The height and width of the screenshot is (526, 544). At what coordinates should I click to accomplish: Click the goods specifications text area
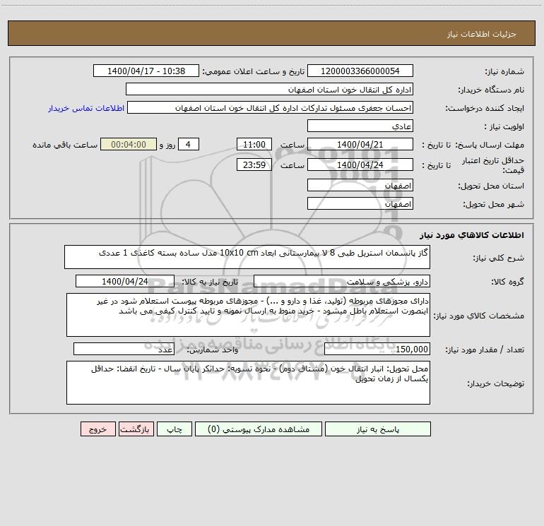pyautogui.click(x=248, y=315)
